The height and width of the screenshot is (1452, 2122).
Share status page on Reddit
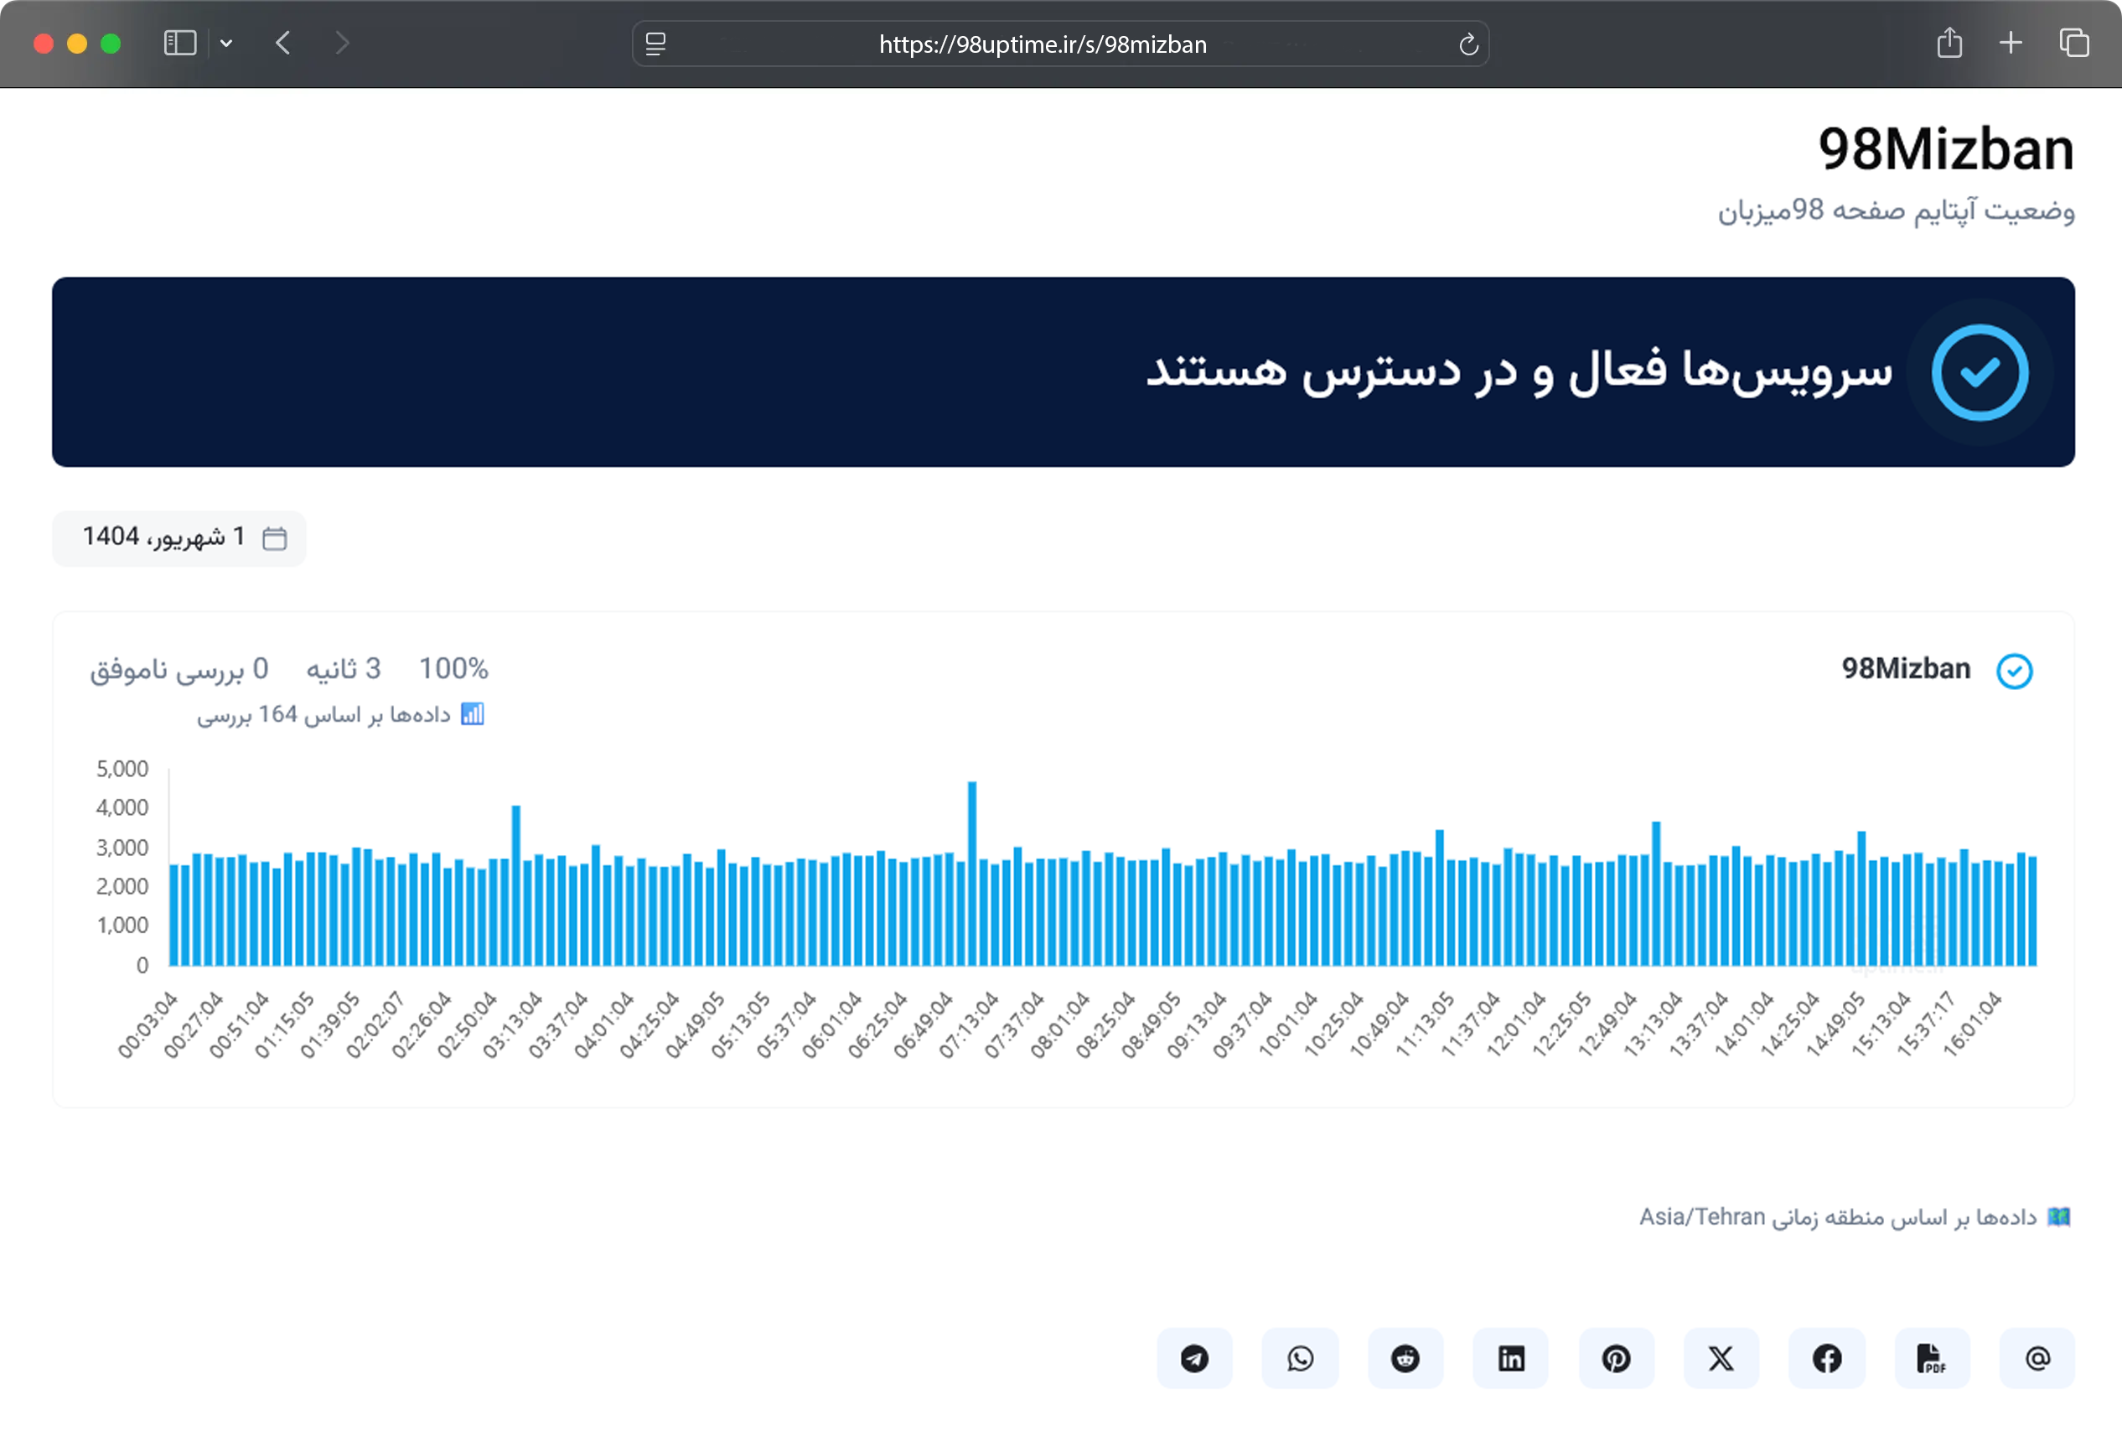coord(1405,1358)
